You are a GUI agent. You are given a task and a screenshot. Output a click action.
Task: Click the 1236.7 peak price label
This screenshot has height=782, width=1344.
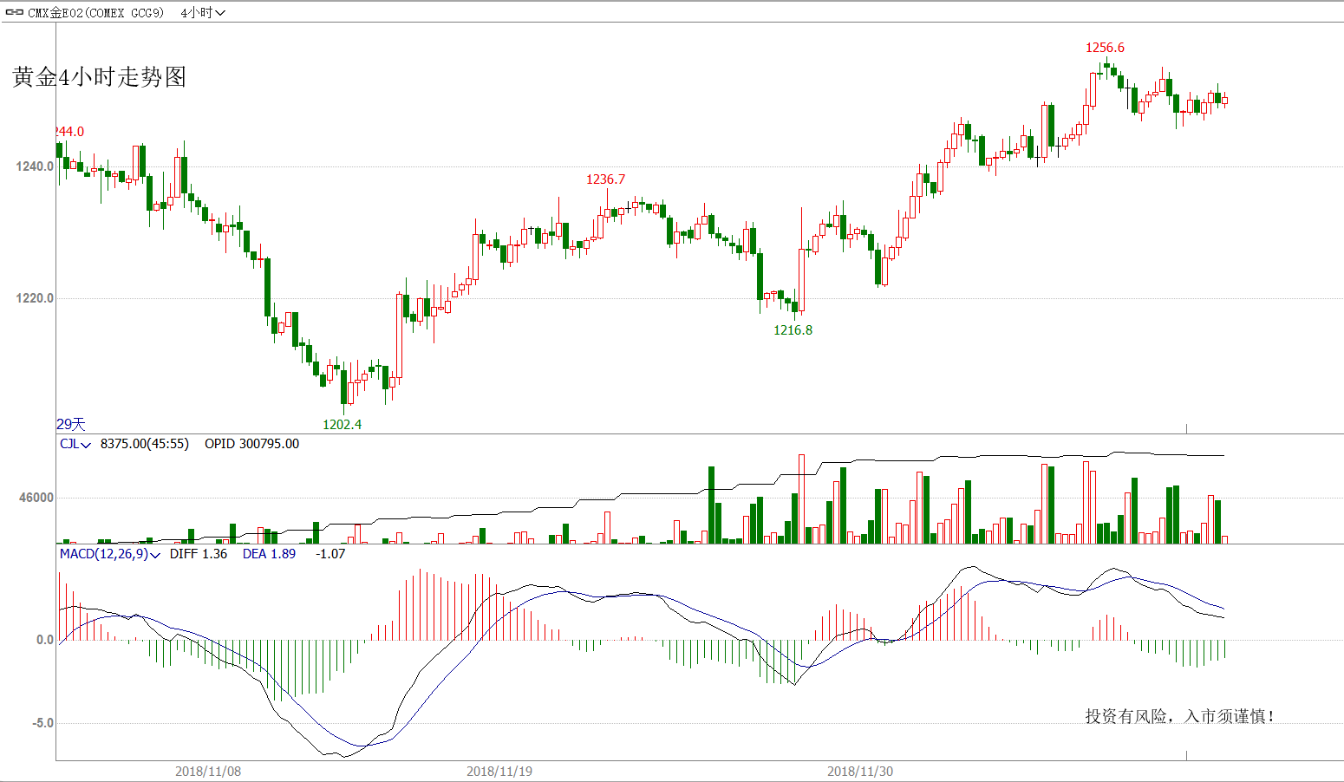click(605, 179)
